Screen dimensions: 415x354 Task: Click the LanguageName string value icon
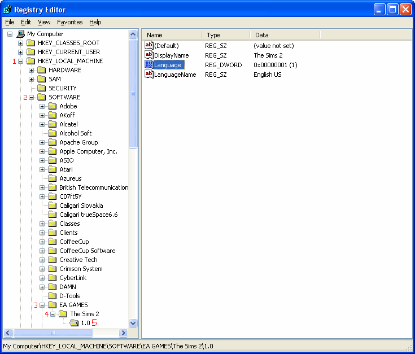(x=149, y=75)
